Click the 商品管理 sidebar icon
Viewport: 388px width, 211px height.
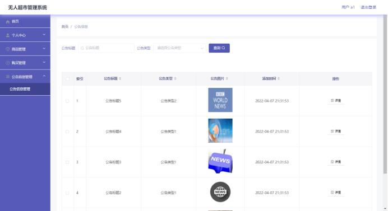pyautogui.click(x=8, y=49)
